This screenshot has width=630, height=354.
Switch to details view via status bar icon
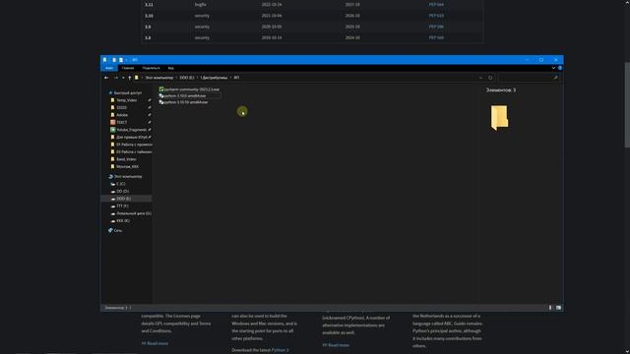[550, 308]
